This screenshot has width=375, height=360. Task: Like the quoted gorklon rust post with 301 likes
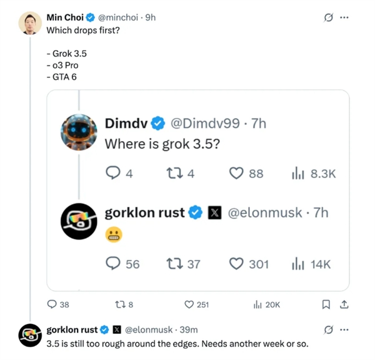point(236,264)
